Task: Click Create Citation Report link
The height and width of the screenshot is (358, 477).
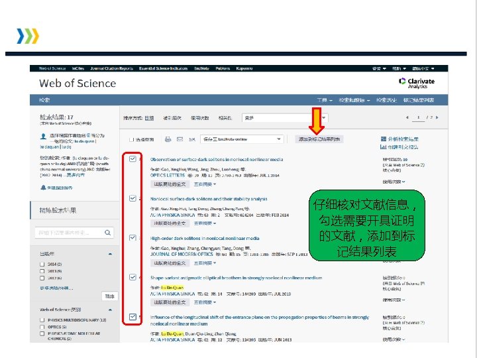Action: [403, 147]
